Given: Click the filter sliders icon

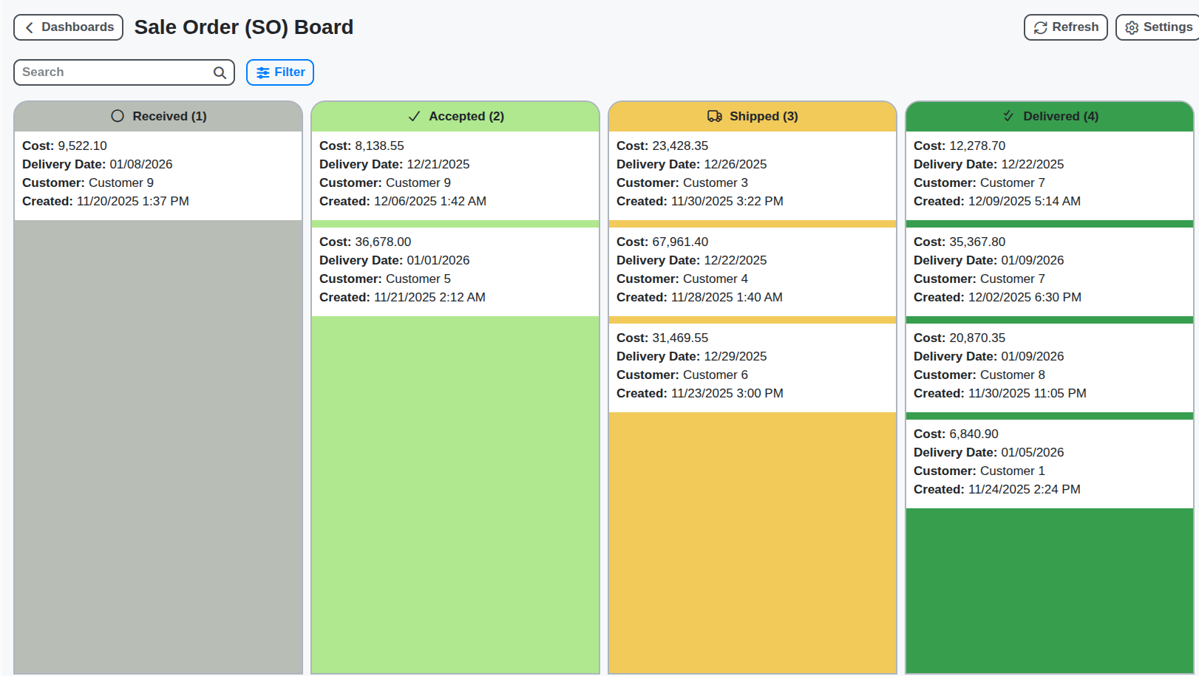Looking at the screenshot, I should click(x=264, y=72).
